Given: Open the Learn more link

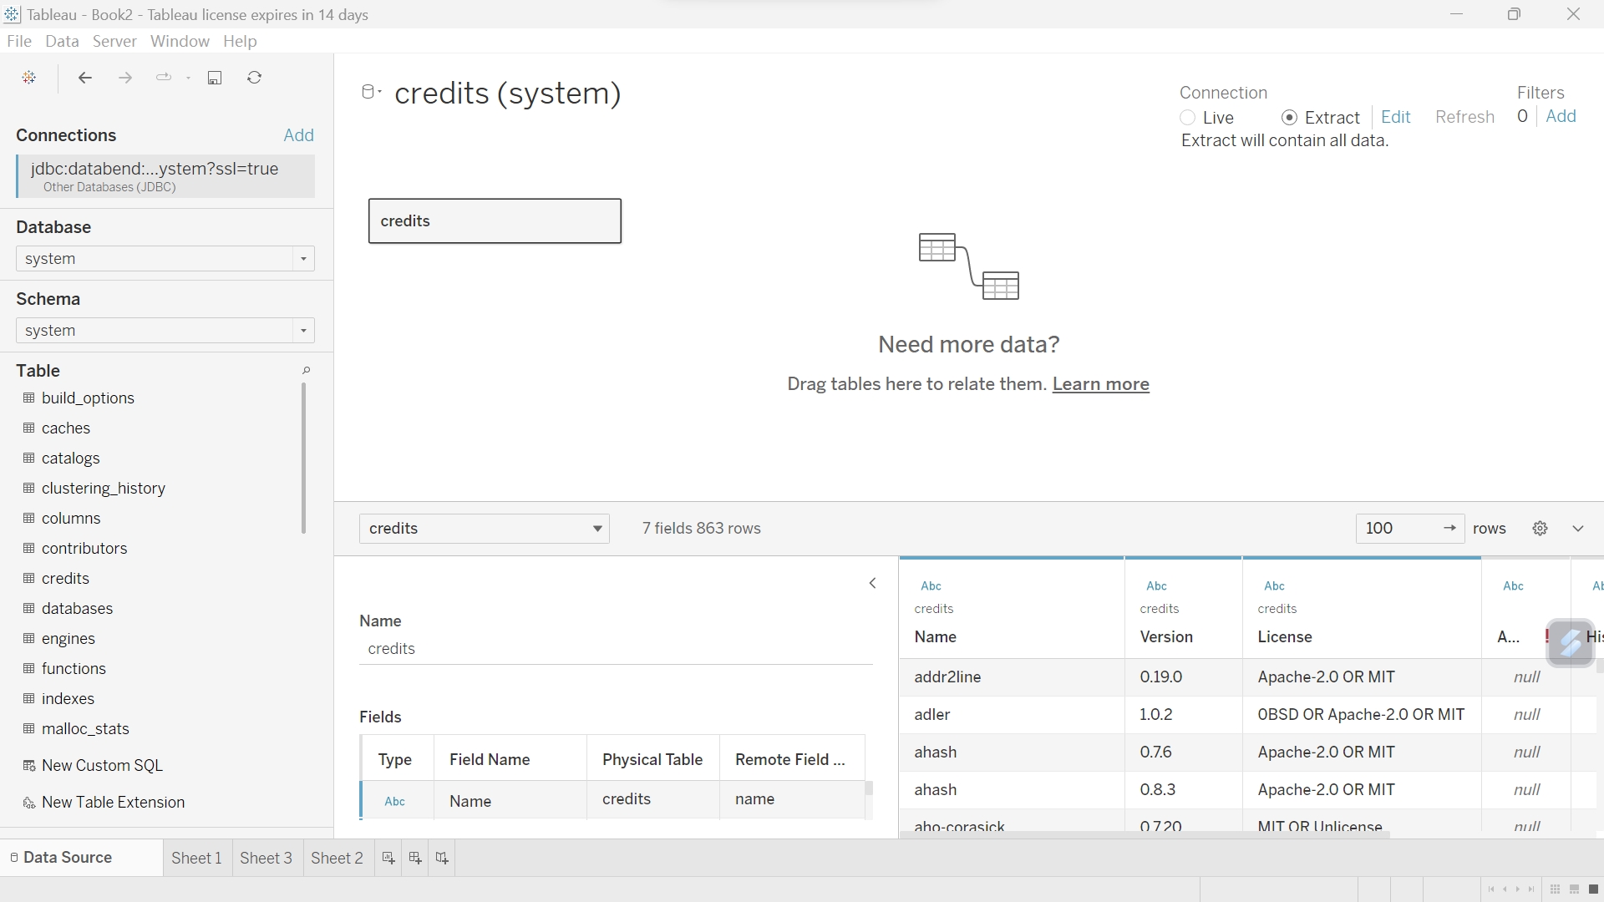Looking at the screenshot, I should point(1100,384).
